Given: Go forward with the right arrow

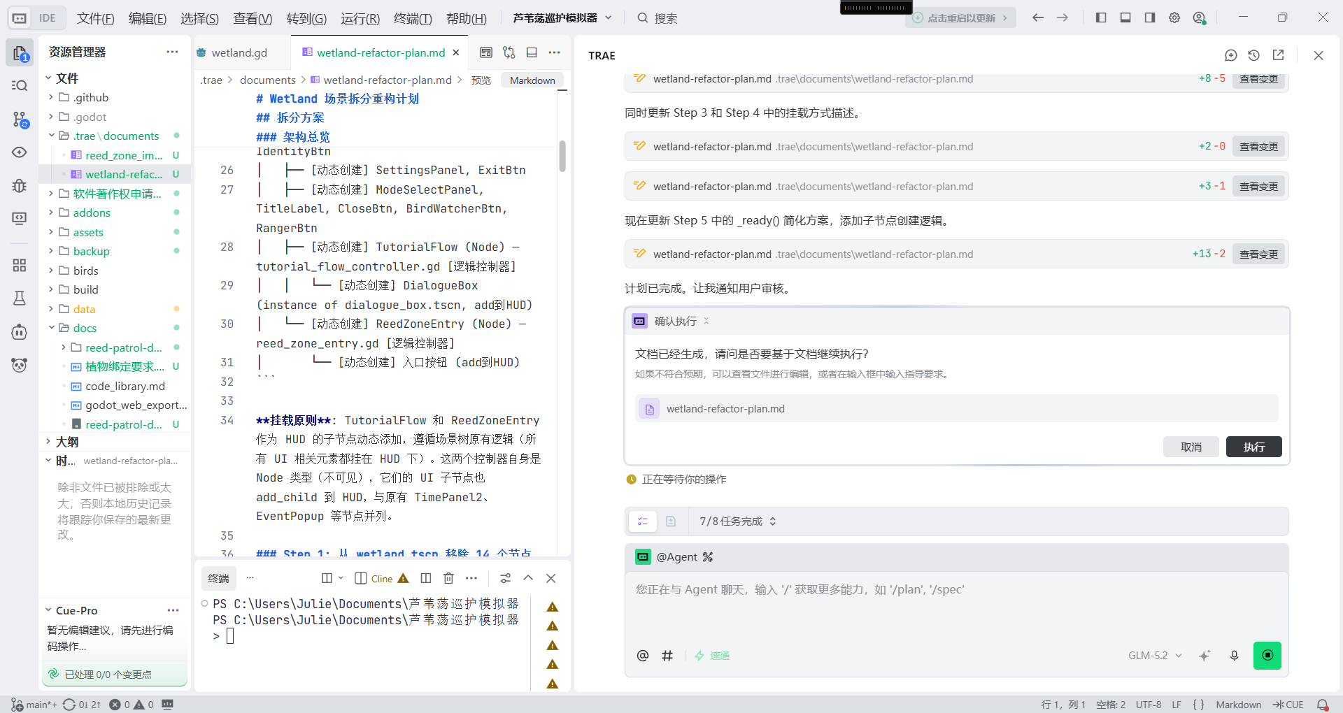Looking at the screenshot, I should (1063, 18).
